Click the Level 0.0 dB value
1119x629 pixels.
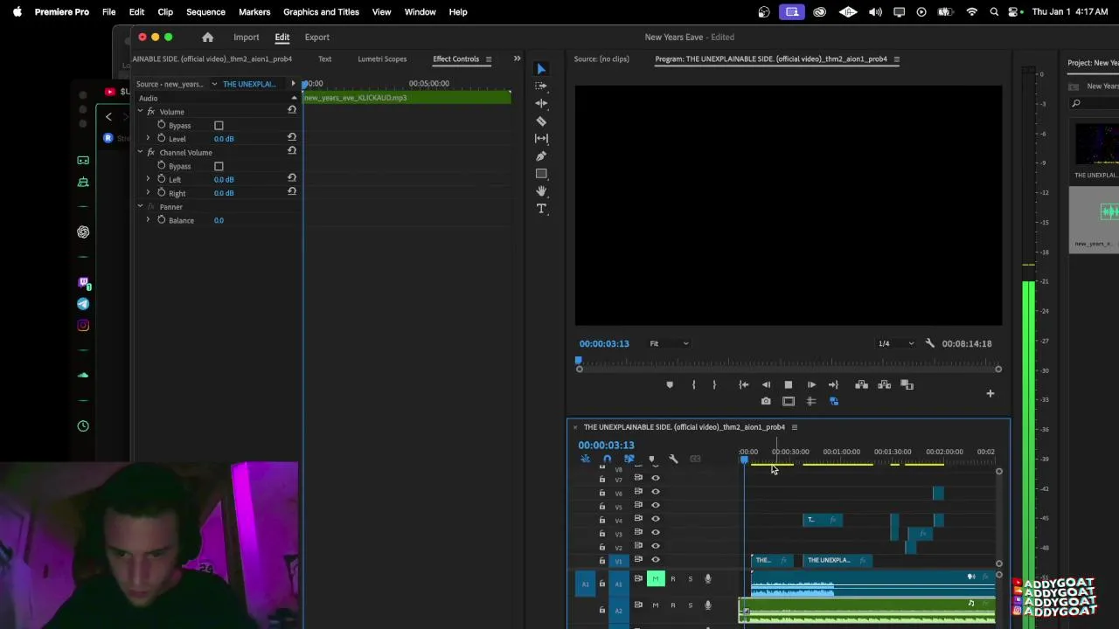(224, 139)
